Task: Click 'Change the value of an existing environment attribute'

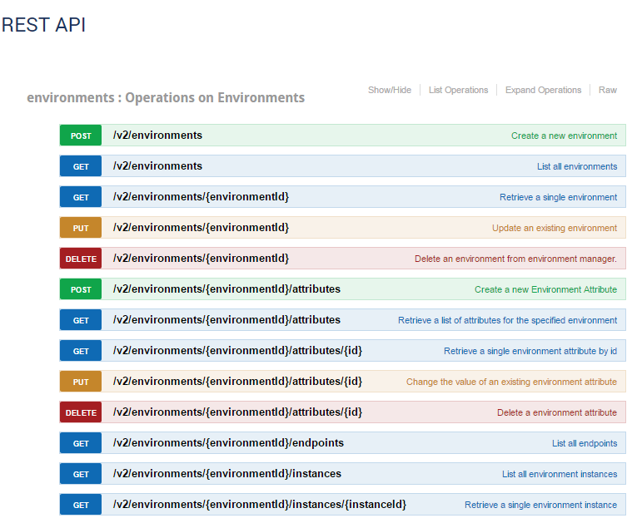Action: [x=511, y=382]
